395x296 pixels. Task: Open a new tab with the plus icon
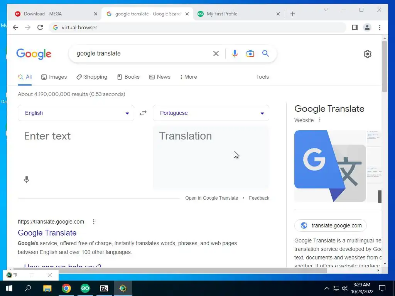(x=292, y=14)
